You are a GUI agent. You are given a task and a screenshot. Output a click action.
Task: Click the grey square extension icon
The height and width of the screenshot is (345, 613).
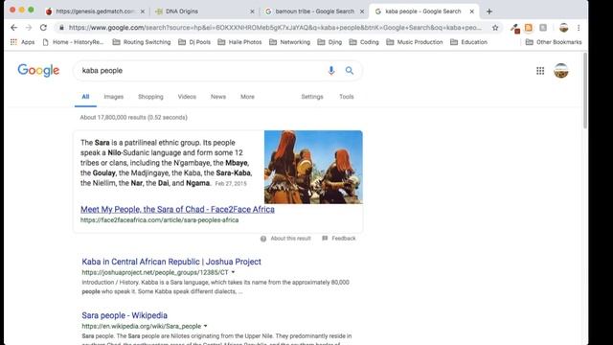[543, 28]
